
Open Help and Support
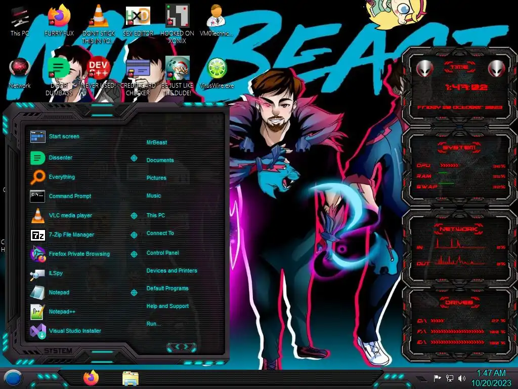167,306
